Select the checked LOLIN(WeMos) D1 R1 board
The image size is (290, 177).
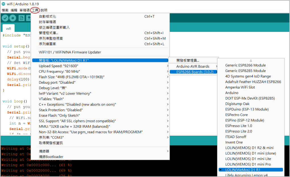coord(243,170)
